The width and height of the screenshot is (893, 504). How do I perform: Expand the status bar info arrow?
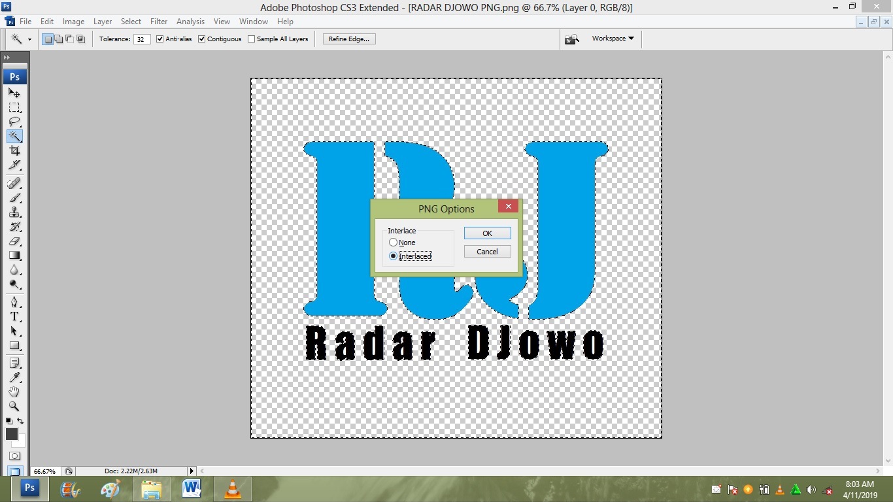(192, 471)
